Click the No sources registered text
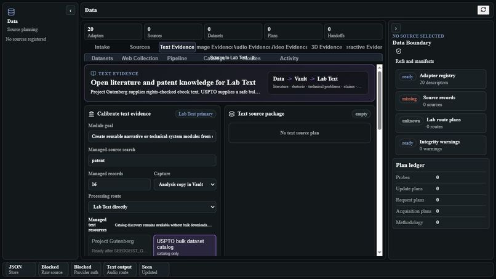 pos(26,39)
